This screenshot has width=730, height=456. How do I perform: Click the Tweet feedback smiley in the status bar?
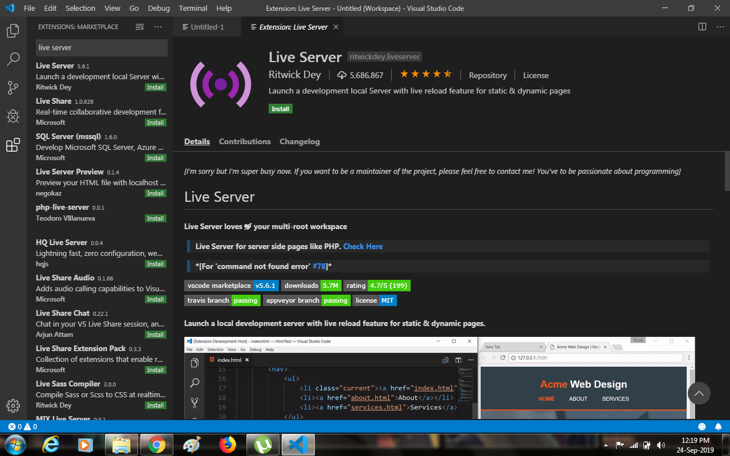tap(701, 426)
